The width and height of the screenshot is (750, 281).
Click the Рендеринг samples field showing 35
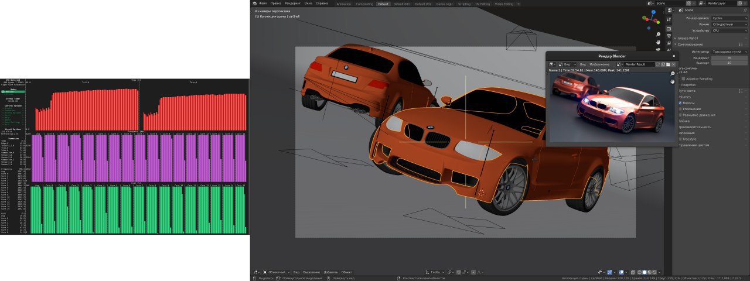click(x=729, y=58)
